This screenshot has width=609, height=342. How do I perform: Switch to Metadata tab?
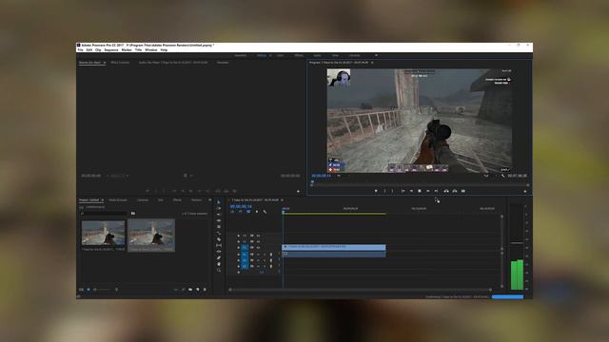(x=223, y=63)
